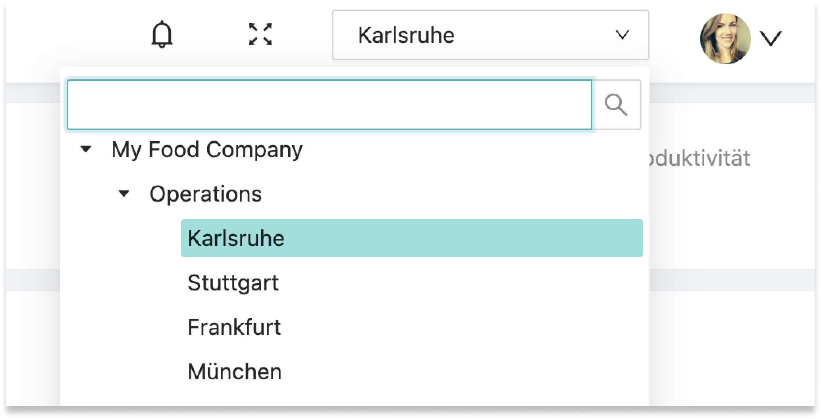
Task: Click the user profile avatar photo
Action: [x=727, y=38]
